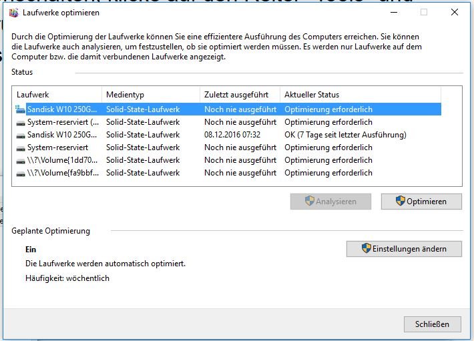Click the Optimieren button
474x341 pixels.
tap(421, 202)
